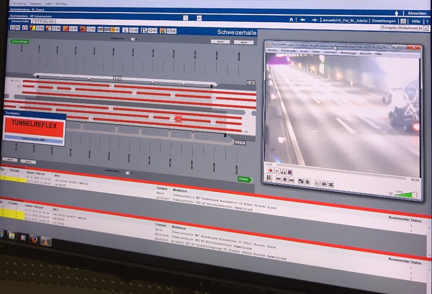Click the anchor-like symbol icon in the toolbar
Image resolution: width=432 pixels, height=294 pixels.
125,30
